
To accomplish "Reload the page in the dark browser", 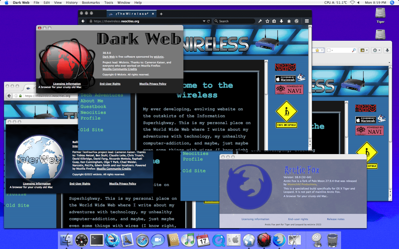I will point(209,21).
